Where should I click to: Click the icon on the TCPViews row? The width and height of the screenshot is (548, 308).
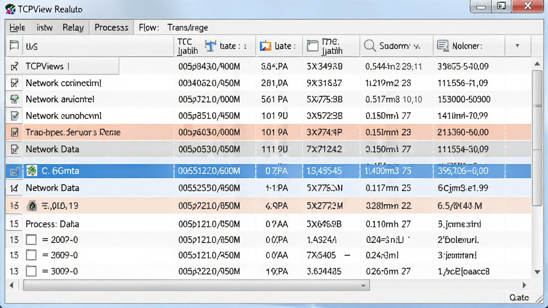click(14, 66)
